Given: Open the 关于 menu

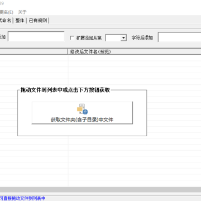Looking at the screenshot, I should pos(22,12).
